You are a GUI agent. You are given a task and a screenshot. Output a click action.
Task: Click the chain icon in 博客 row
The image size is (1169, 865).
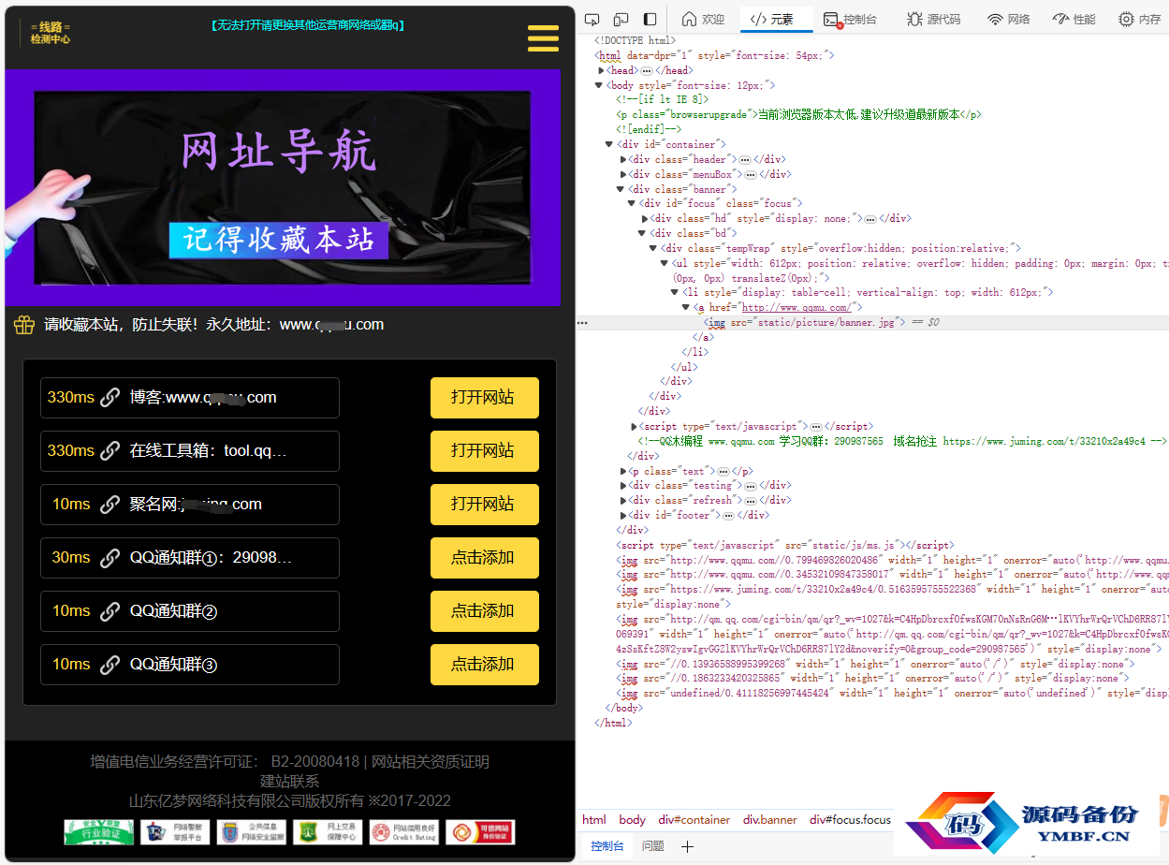pyautogui.click(x=110, y=398)
